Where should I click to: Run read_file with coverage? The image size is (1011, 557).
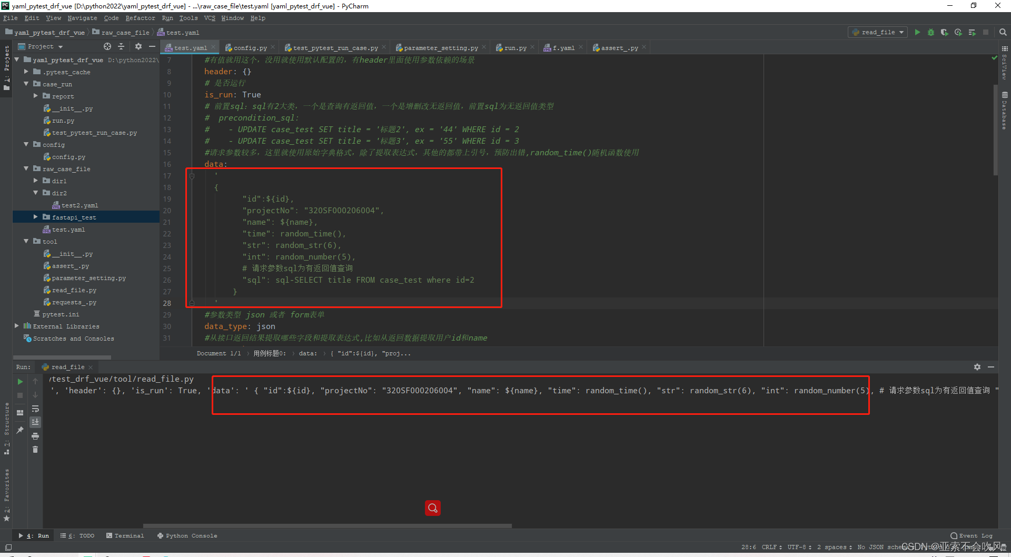[945, 33]
